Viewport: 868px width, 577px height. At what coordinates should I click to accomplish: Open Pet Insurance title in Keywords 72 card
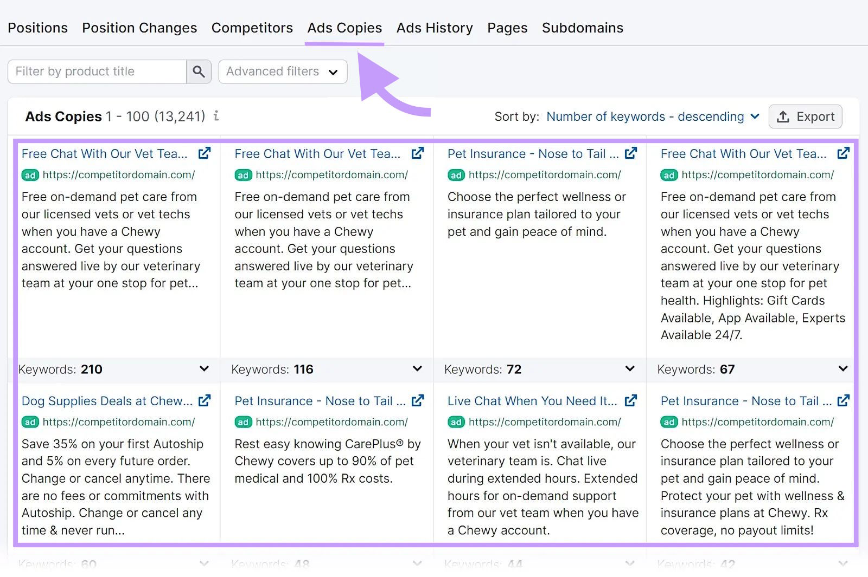coord(533,154)
